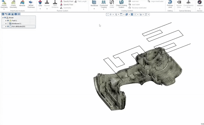Viewport: 204px width, 125px height.
Task: Open the Check Geometry tool
Action: coord(13,2)
